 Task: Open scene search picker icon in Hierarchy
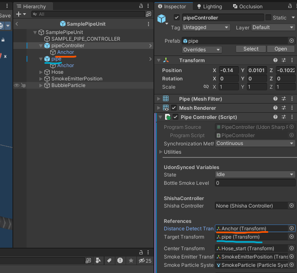pos(148,14)
